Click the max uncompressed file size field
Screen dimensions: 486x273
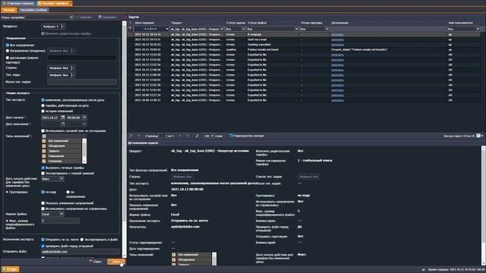coord(61,221)
